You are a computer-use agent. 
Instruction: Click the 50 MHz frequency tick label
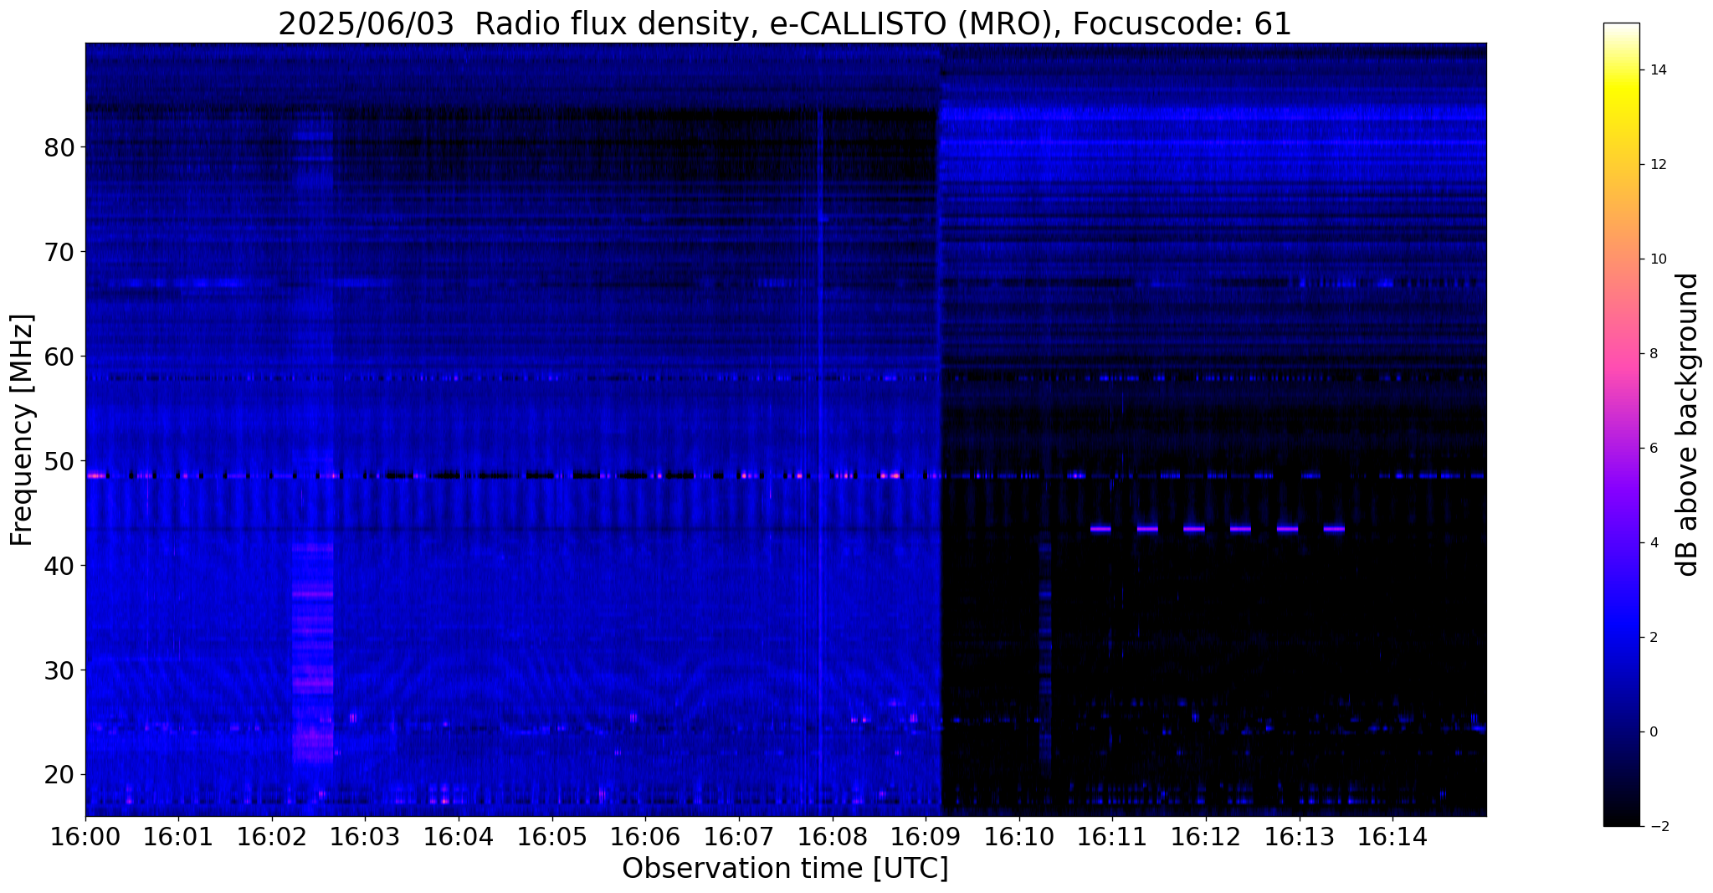[59, 461]
